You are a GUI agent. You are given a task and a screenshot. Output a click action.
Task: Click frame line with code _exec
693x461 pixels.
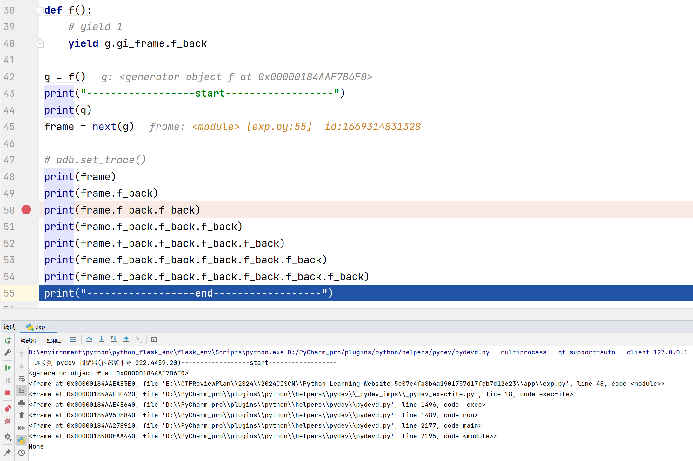click(x=257, y=405)
